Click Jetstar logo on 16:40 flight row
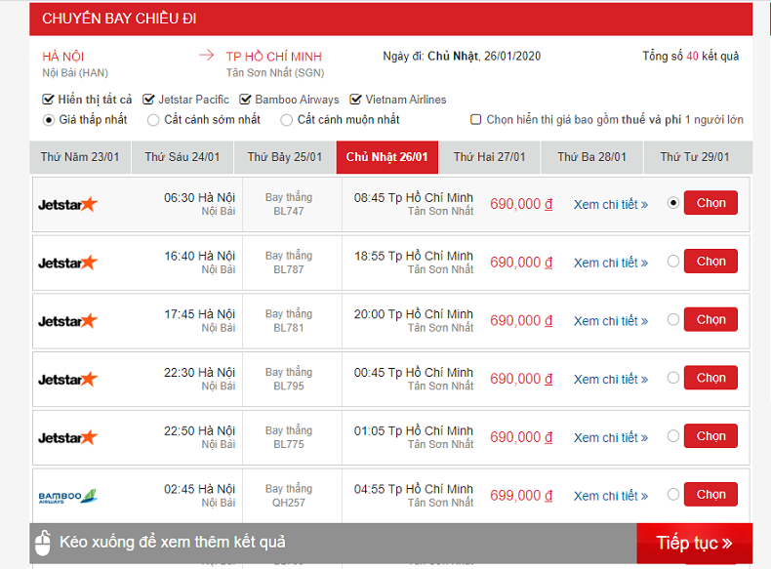Screen dimensions: 771x569 pyautogui.click(x=68, y=263)
